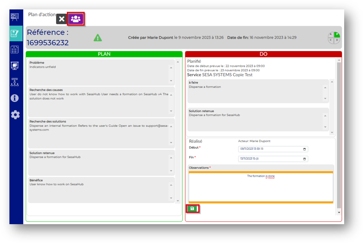Click the purple group users button
This screenshot has width=363, height=243.
pos(76,19)
